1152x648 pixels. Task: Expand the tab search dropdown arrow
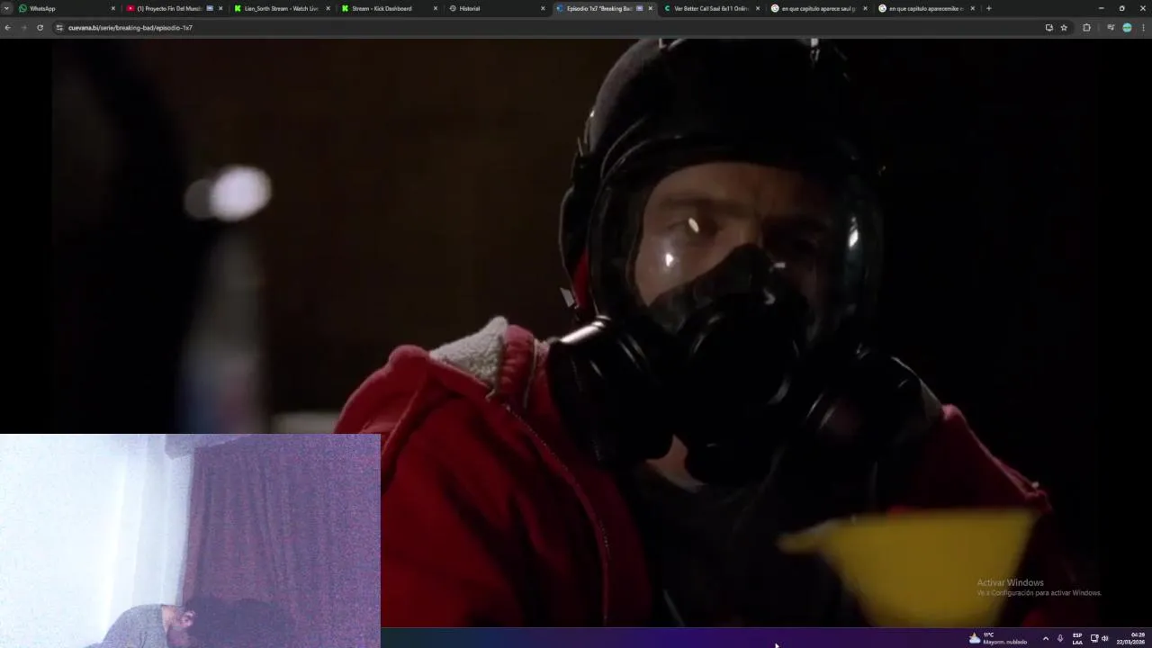click(x=7, y=8)
